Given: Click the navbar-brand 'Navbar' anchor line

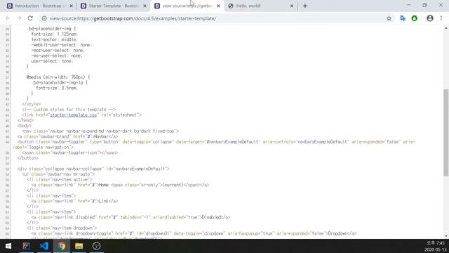Looking at the screenshot, I should tap(67, 136).
